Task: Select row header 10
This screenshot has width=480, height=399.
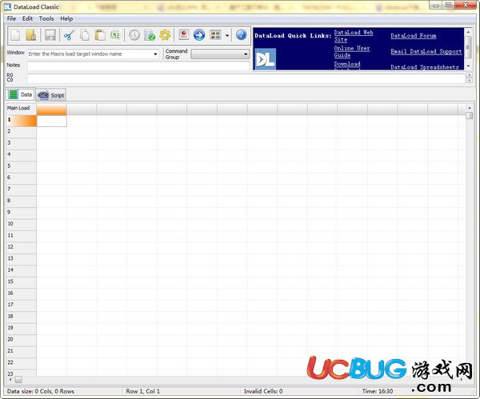Action: tap(21, 224)
